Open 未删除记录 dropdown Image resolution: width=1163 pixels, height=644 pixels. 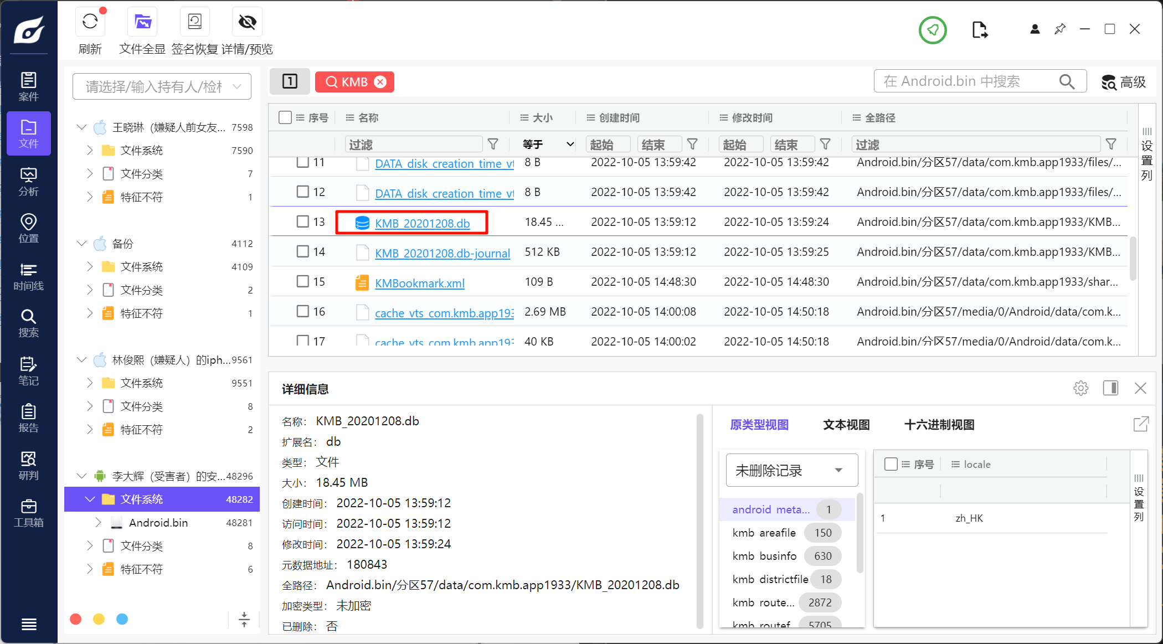[x=791, y=471]
